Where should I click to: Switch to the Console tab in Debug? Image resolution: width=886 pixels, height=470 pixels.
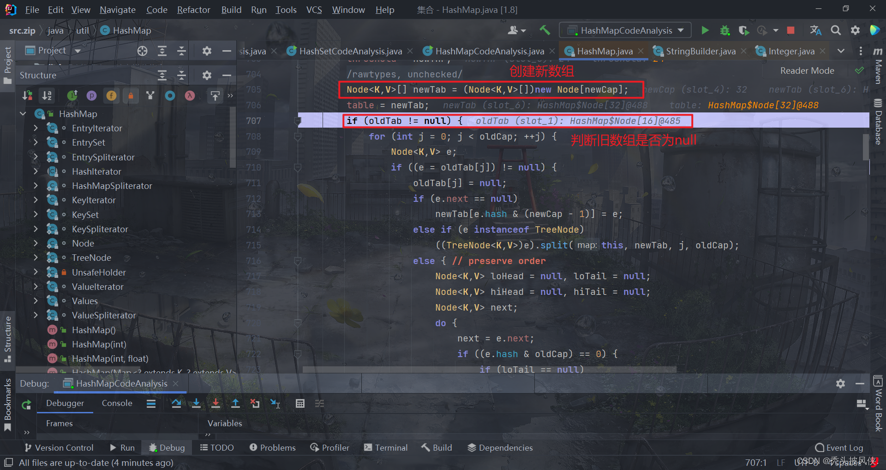click(117, 403)
